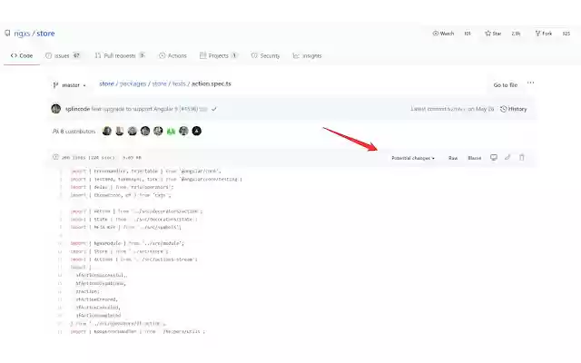Open the Projects tab
Image resolution: width=581 pixels, height=363 pixels.
[218, 55]
